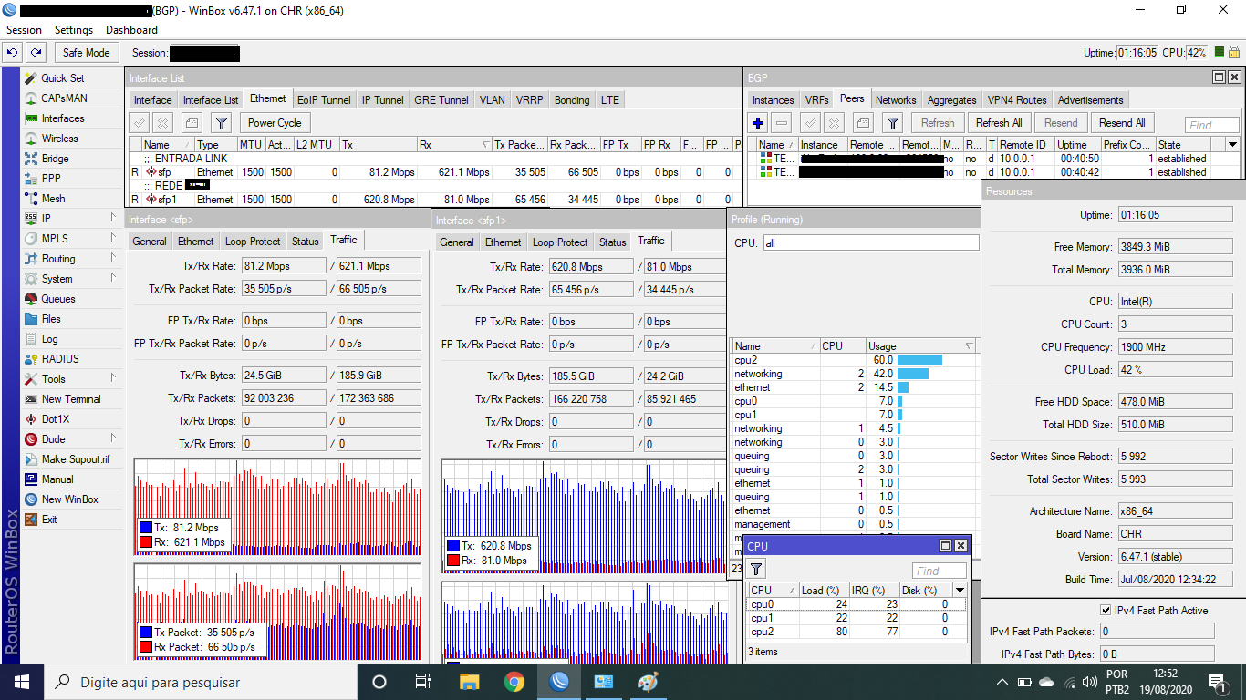Screen dimensions: 1246x700
Task: Click the CPU field in Profile window
Action: 871,243
